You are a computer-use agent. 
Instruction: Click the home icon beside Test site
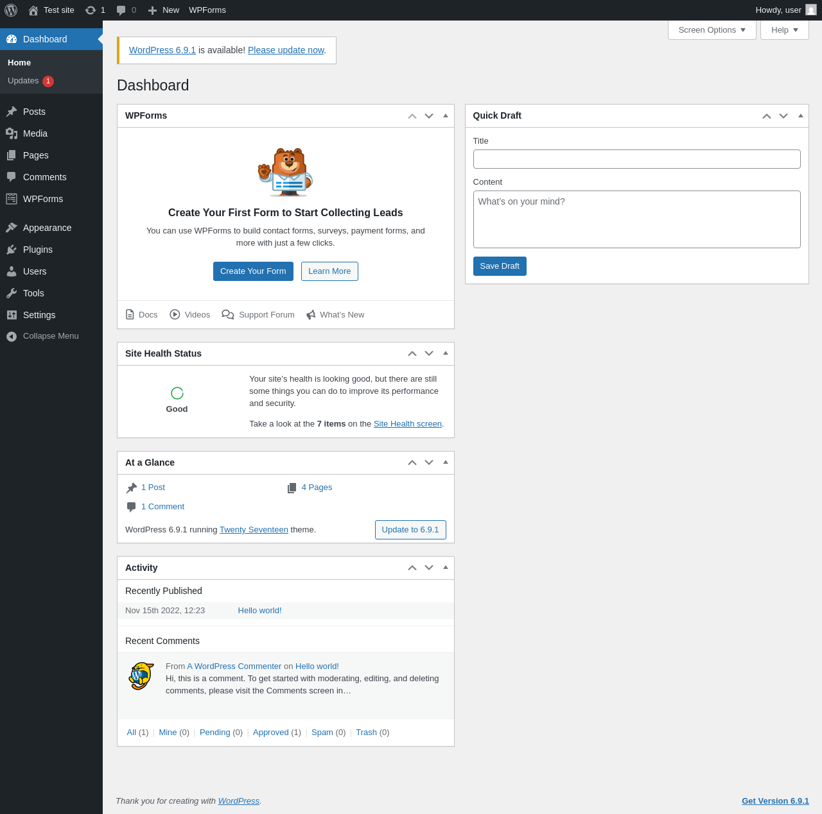33,10
